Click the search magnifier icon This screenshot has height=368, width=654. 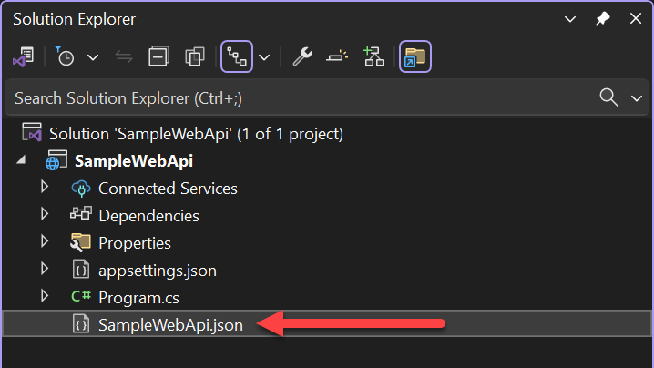pos(609,97)
